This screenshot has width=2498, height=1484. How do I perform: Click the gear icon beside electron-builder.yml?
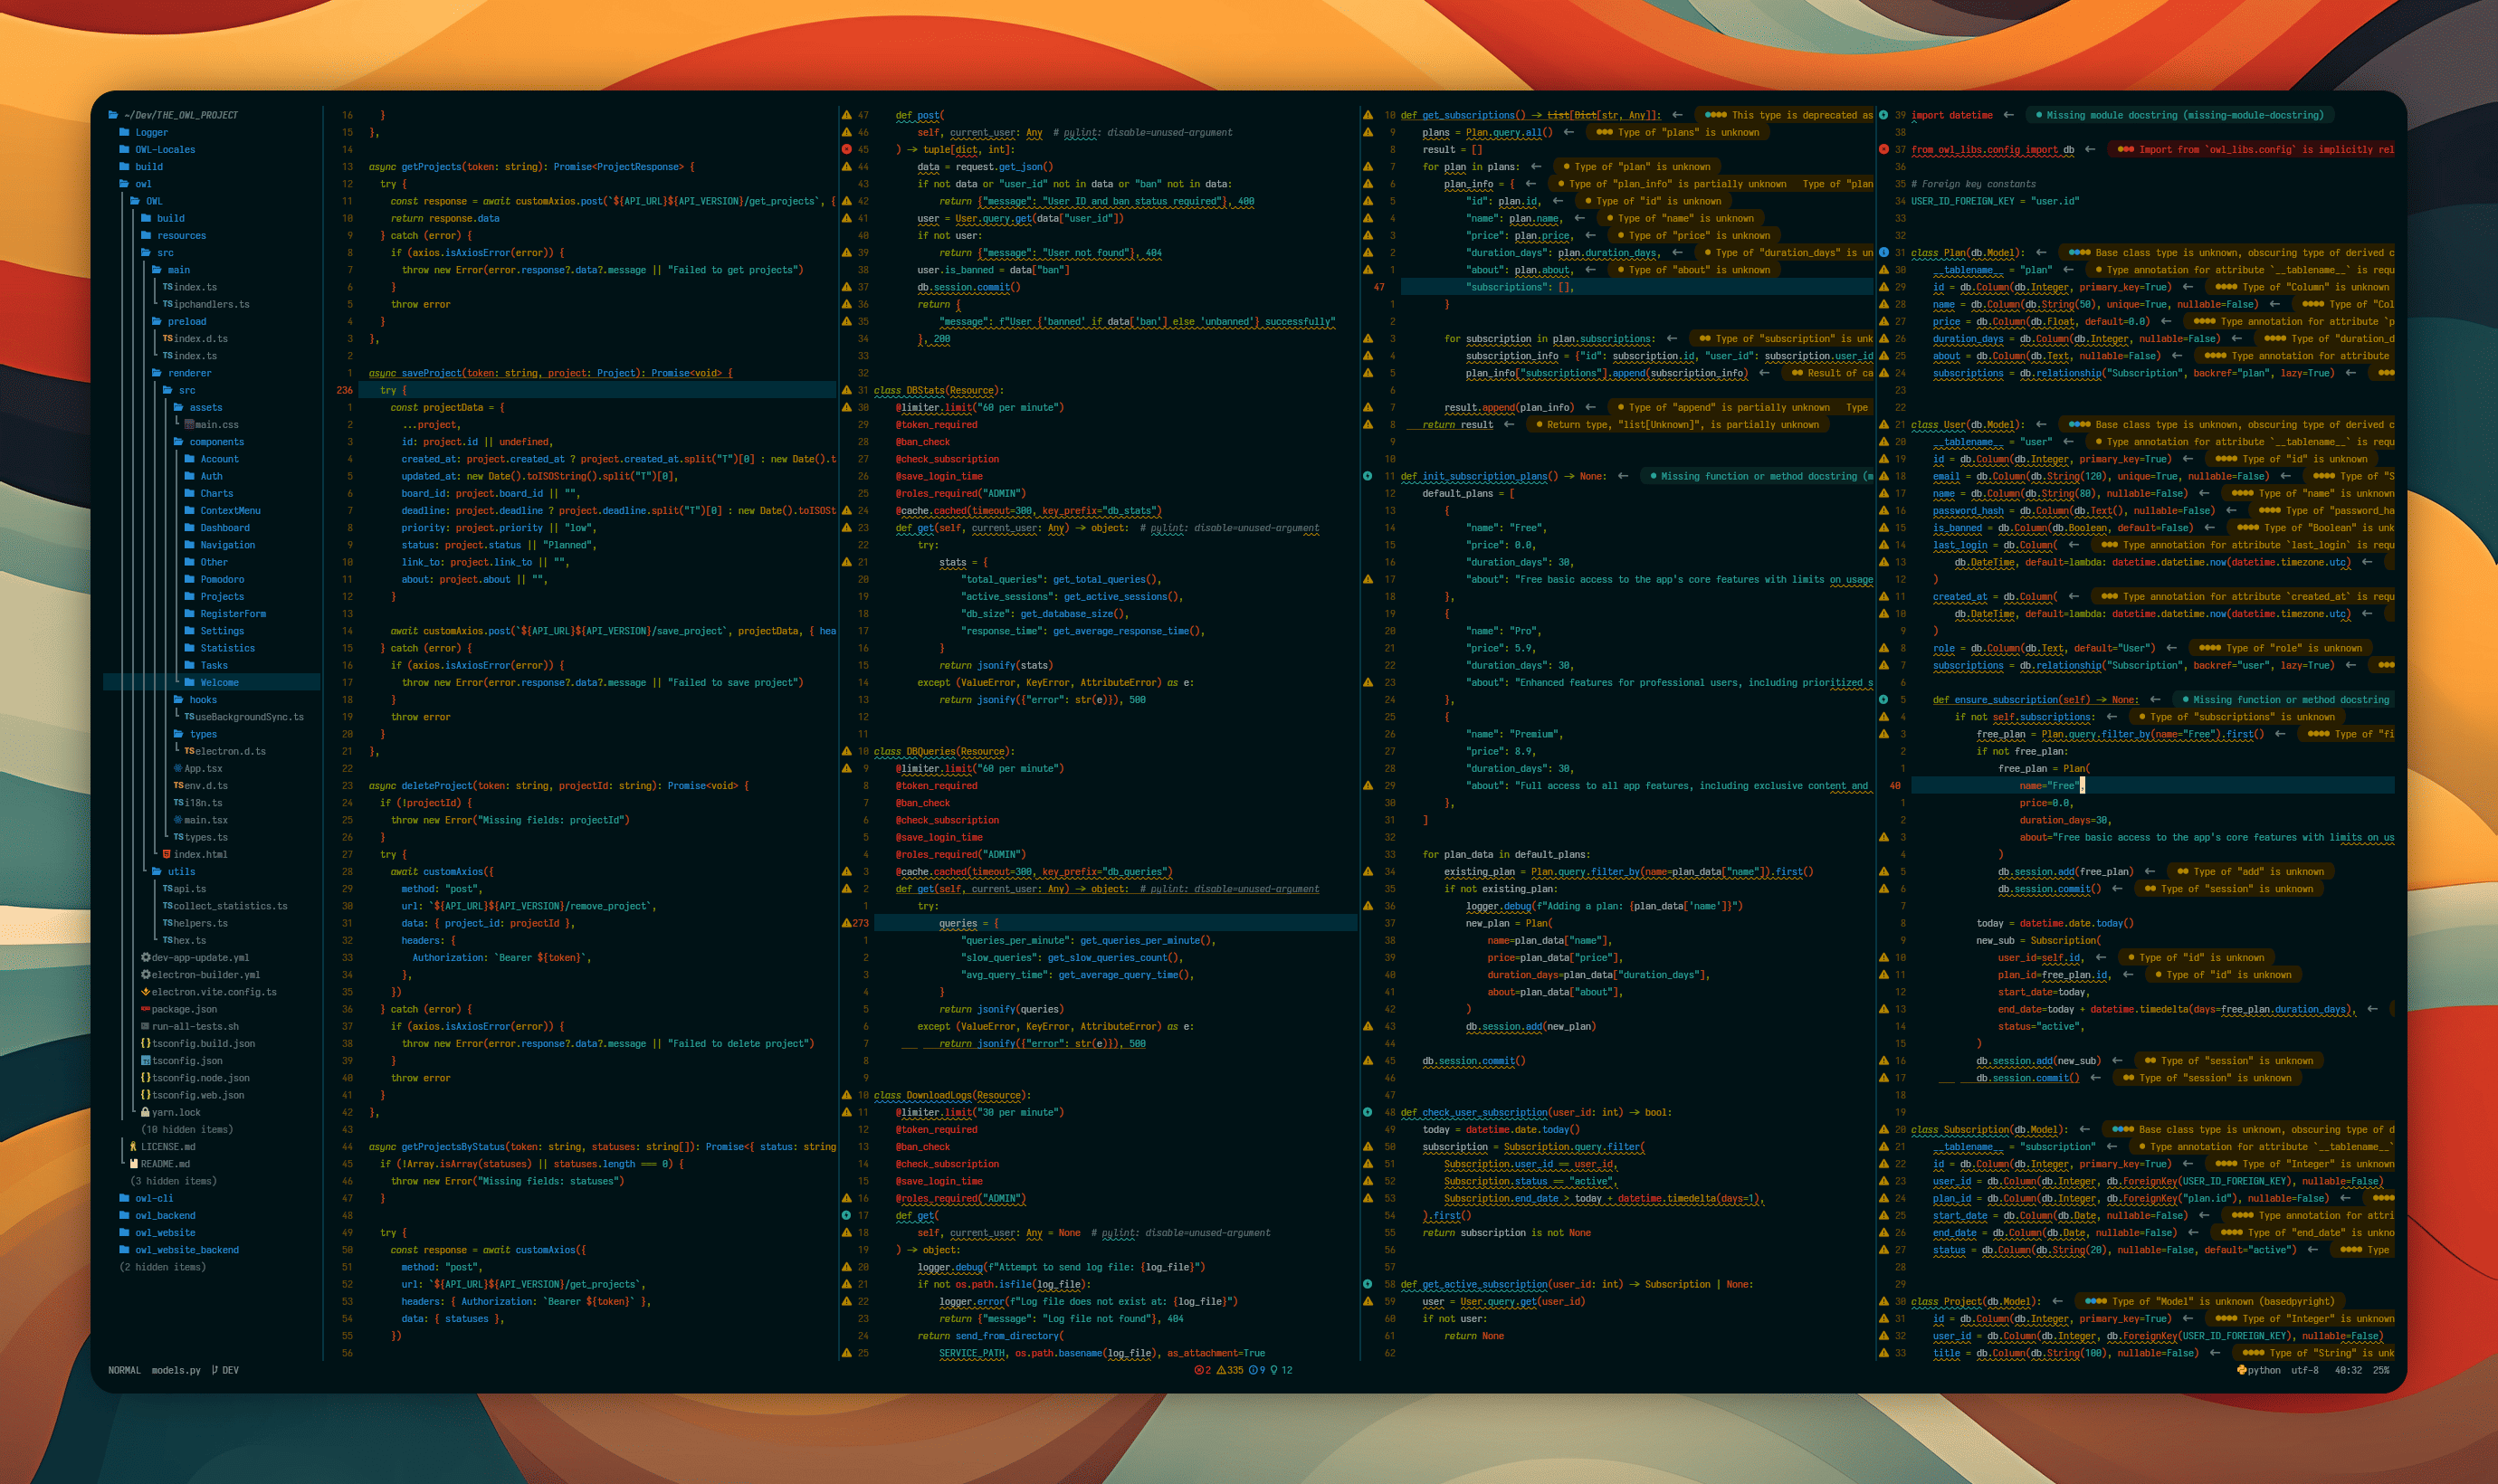(x=146, y=974)
